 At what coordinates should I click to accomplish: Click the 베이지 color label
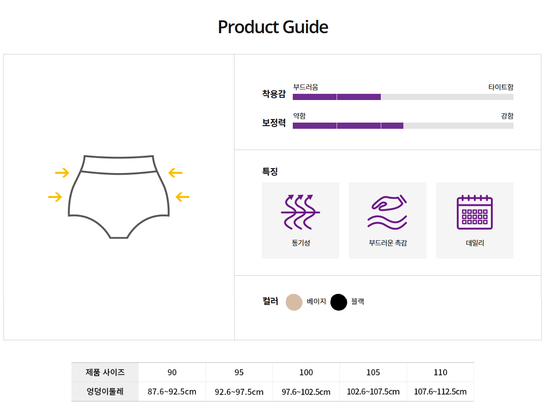point(316,302)
